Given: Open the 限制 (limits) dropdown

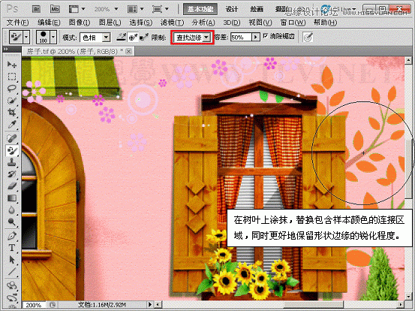Looking at the screenshot, I should pyautogui.click(x=206, y=38).
